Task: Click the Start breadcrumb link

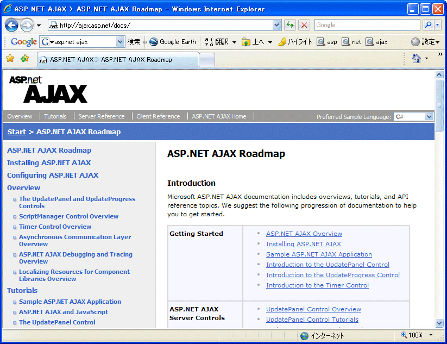Action: pyautogui.click(x=16, y=132)
